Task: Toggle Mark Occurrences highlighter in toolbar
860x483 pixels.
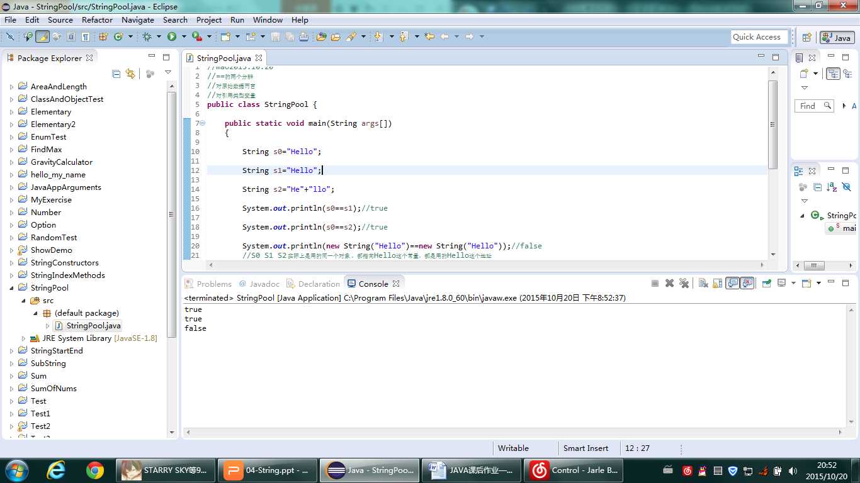Action: 42,36
